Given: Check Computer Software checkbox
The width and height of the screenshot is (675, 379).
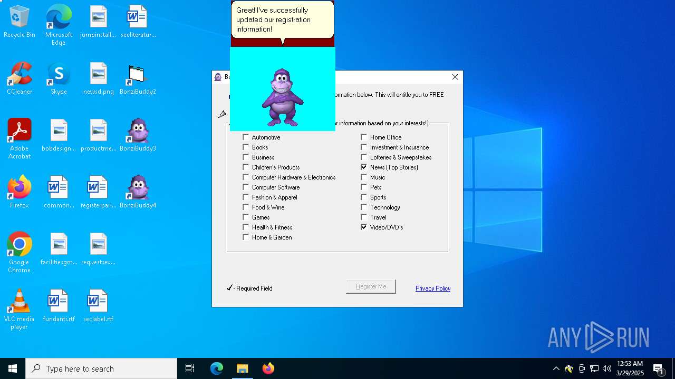Looking at the screenshot, I should 246,187.
